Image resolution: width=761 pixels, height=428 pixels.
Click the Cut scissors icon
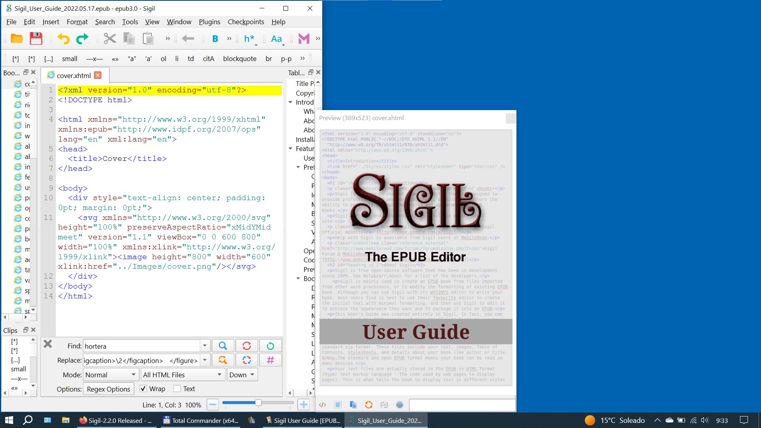coord(110,38)
